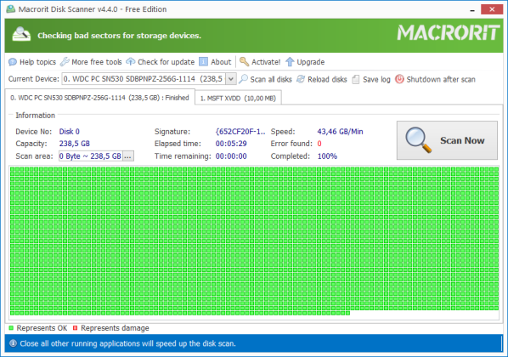Click the disk scanner icon in green banner
Screen dimensions: 508x357
21,34
